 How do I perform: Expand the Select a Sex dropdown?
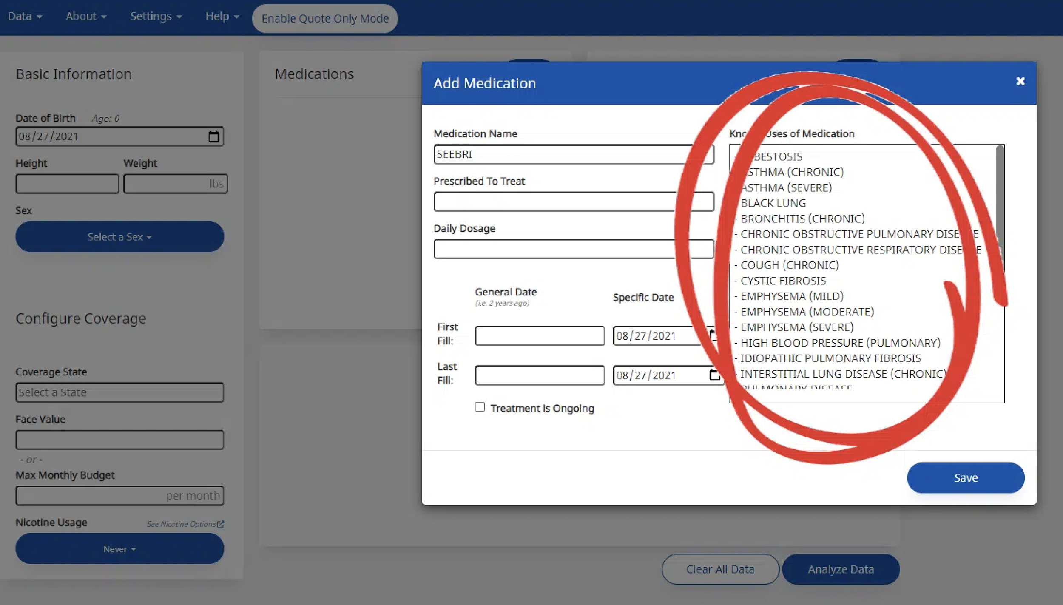(x=119, y=237)
